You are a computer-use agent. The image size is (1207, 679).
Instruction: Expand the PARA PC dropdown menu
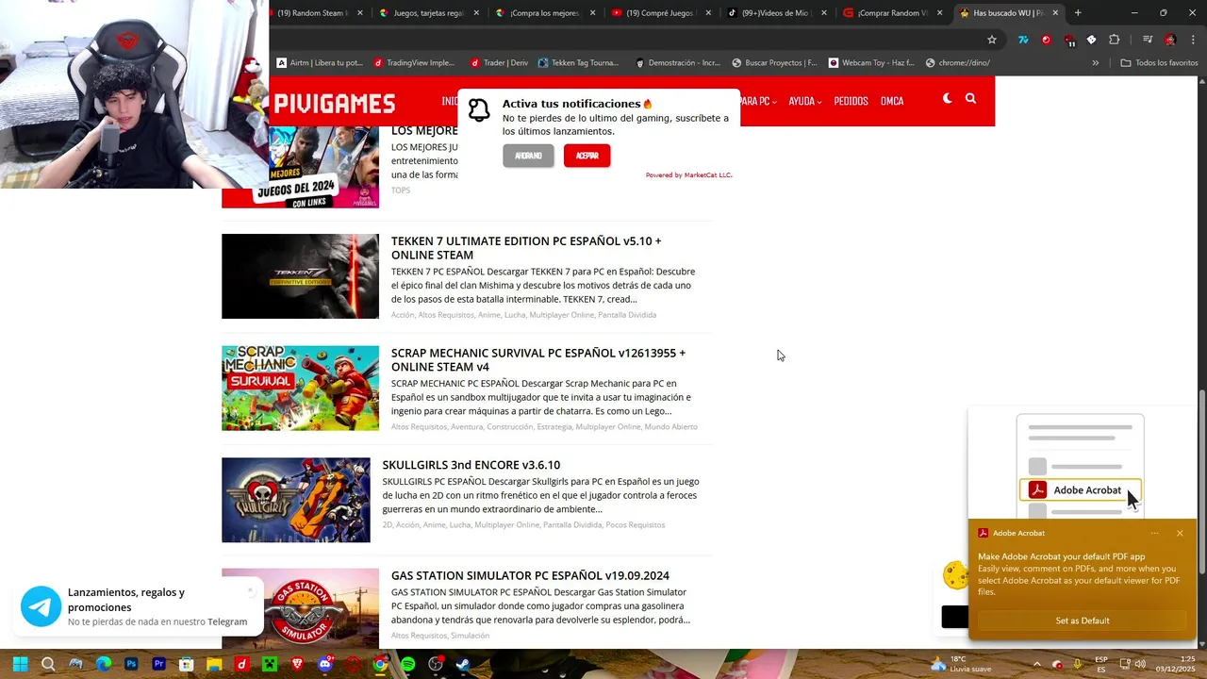point(758,101)
